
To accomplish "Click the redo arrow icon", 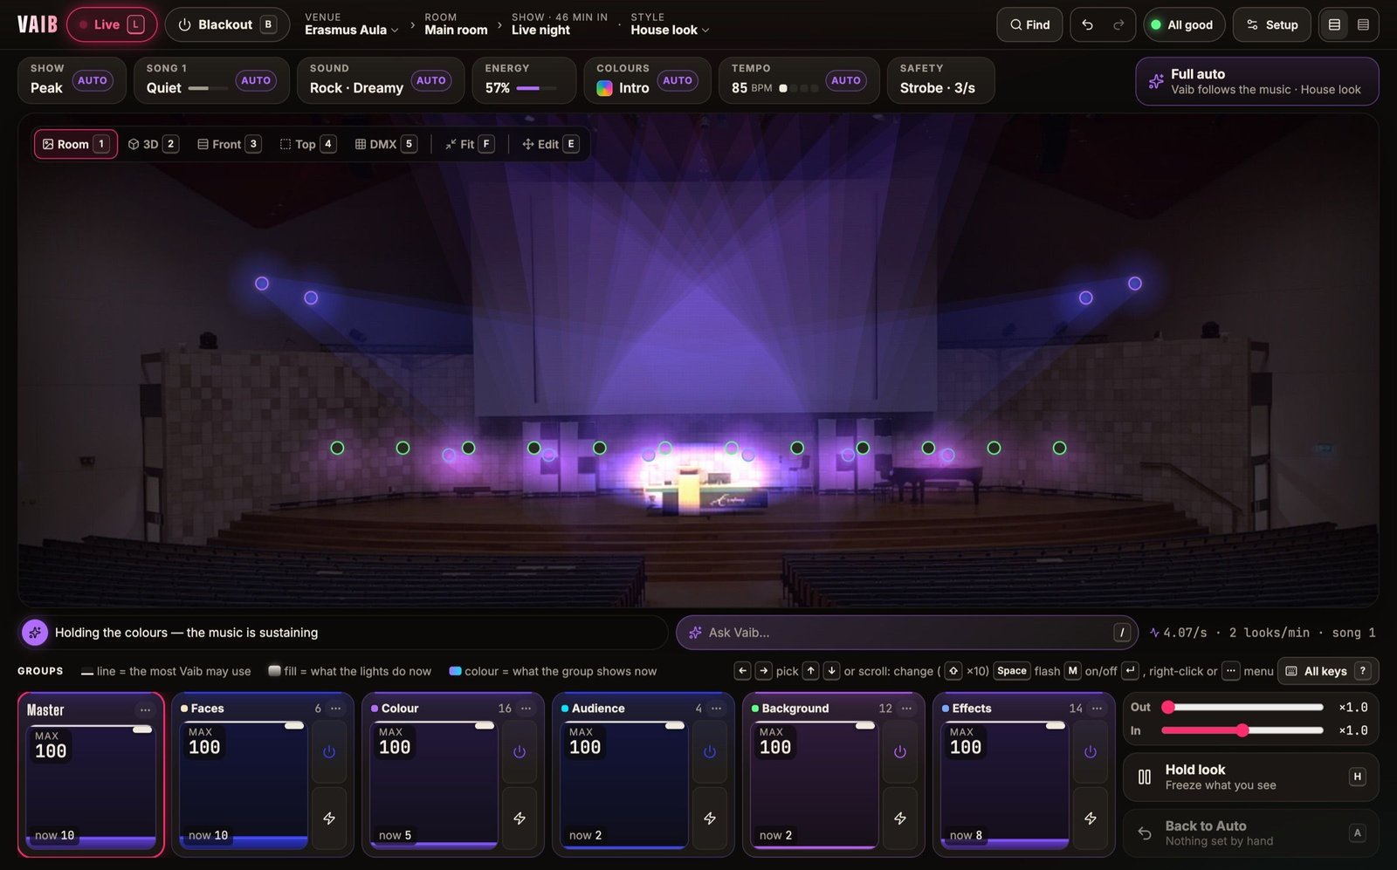I will coord(1118,24).
